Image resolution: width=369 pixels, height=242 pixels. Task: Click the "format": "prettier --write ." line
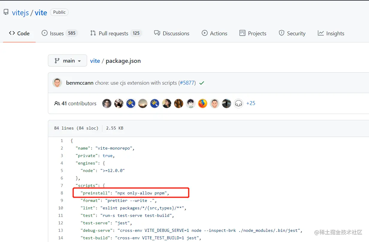point(119,200)
